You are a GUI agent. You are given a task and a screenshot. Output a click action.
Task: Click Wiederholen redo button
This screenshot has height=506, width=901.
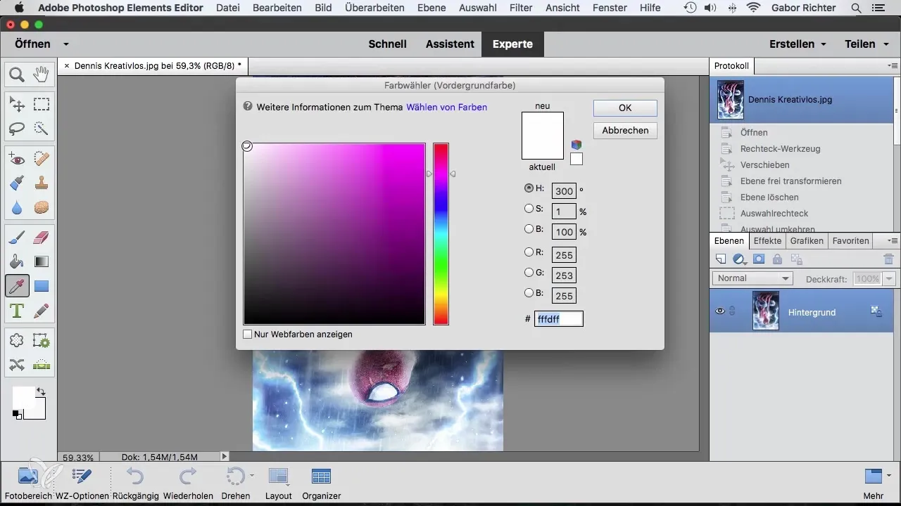coord(188,484)
